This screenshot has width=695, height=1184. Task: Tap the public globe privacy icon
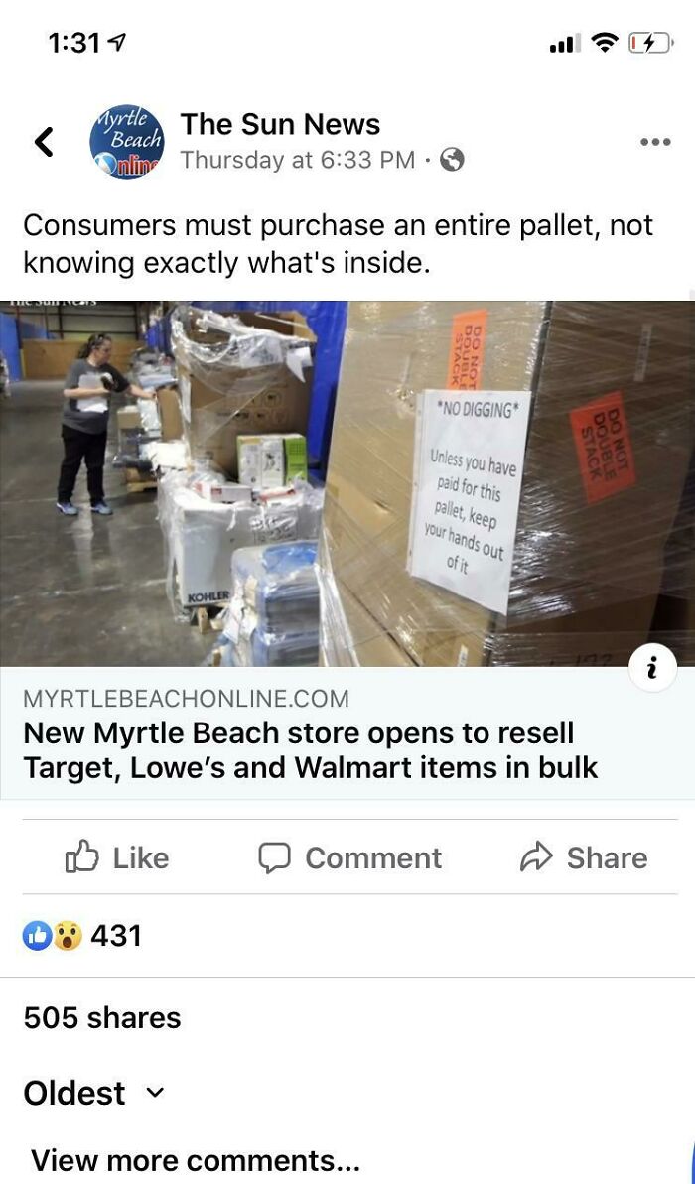452,160
